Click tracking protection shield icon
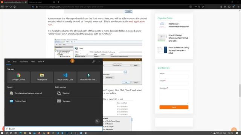Screen dimensions: 241x135 (x=33, y=7)
